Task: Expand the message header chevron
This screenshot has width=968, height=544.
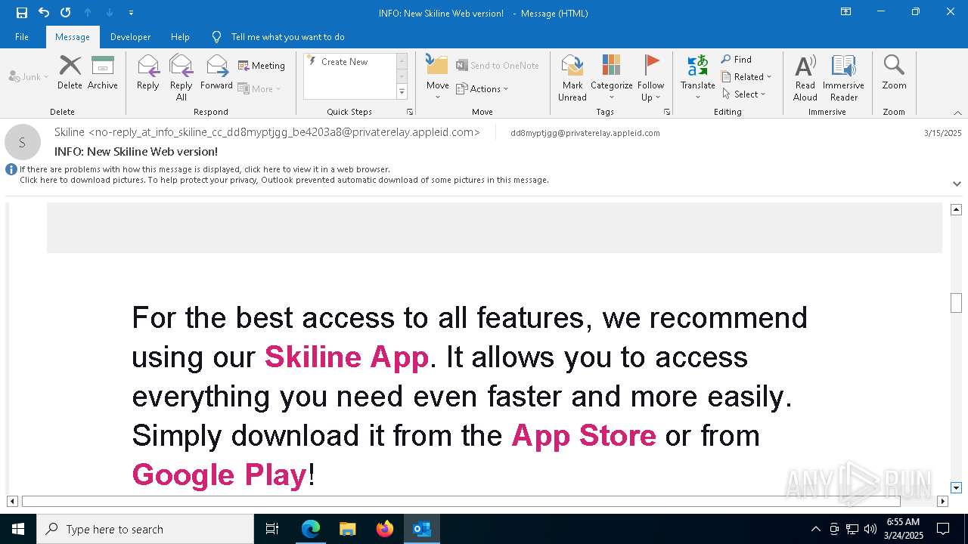Action: [957, 184]
